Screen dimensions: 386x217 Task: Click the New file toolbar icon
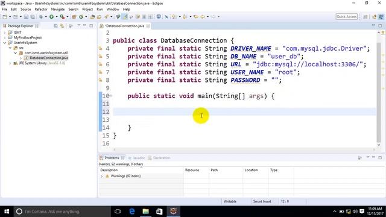[5, 17]
